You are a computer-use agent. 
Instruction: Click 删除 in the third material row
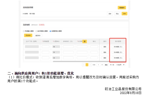[105, 58]
